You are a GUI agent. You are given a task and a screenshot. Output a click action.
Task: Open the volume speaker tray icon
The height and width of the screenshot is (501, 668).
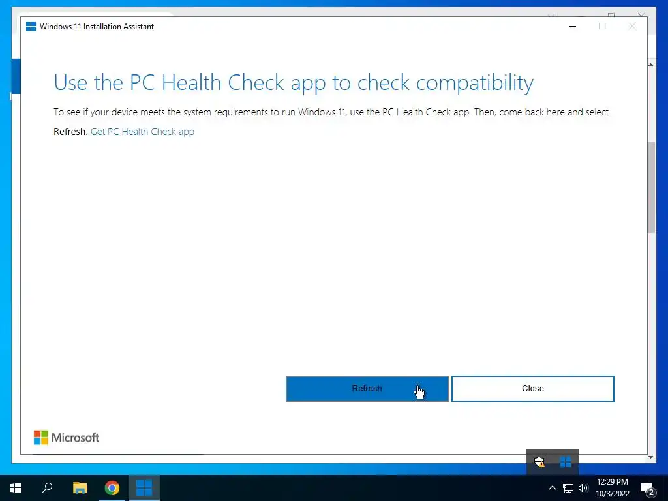tap(583, 488)
